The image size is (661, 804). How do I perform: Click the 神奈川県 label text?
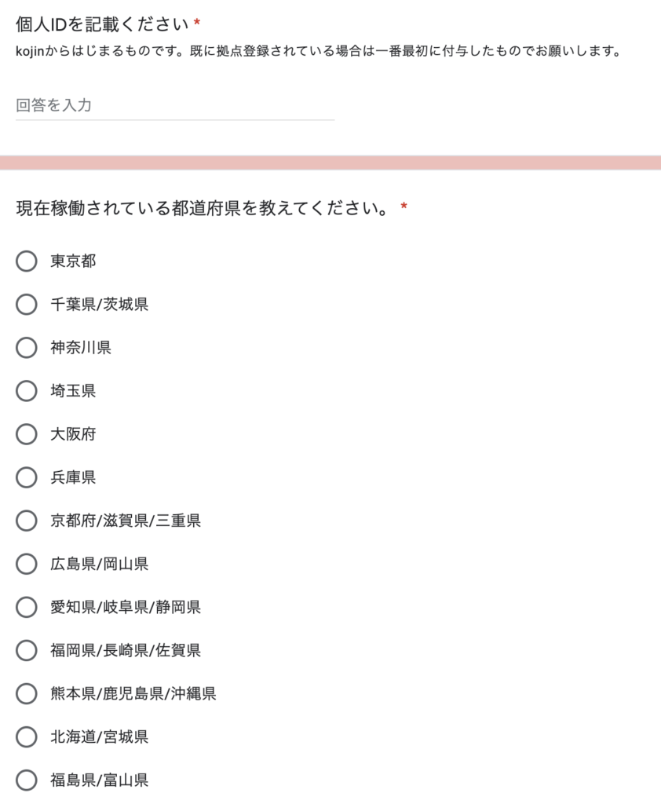pos(81,348)
